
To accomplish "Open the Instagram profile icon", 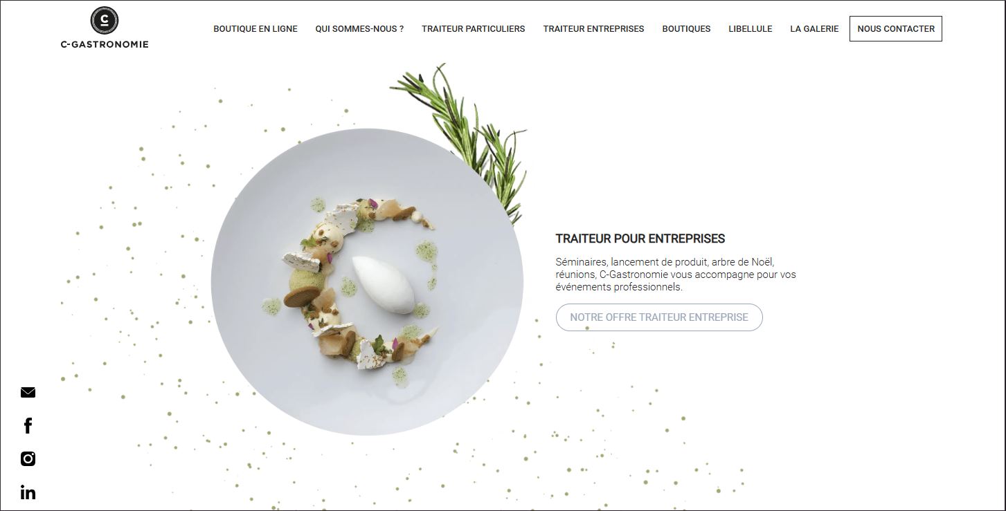I will 28,458.
